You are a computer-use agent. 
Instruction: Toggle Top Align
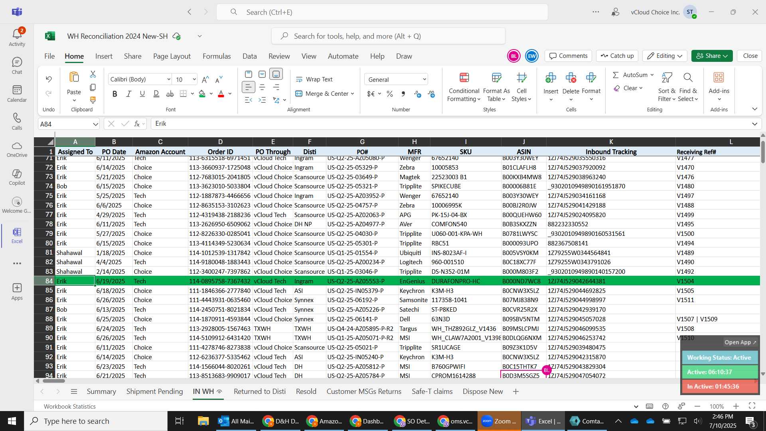coord(248,74)
